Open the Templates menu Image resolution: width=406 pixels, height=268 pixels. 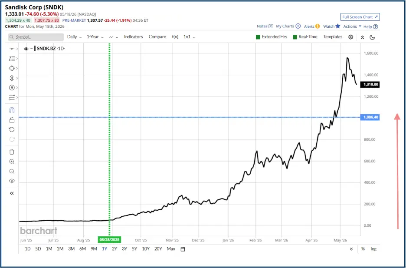click(333, 37)
